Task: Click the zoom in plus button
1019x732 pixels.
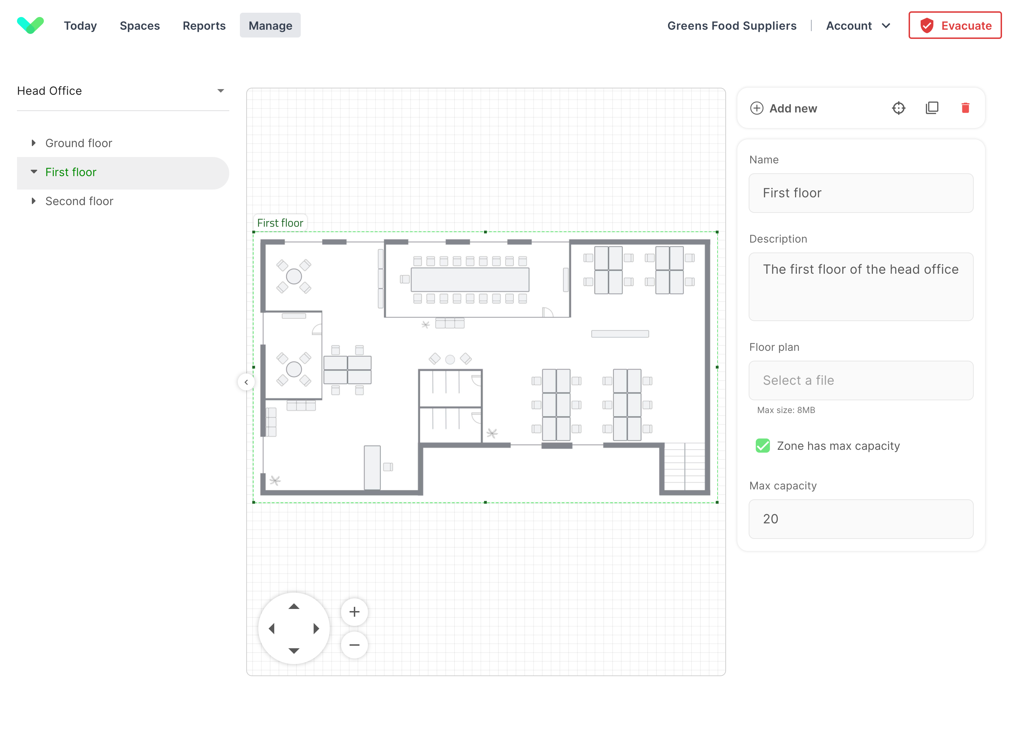Action: pos(355,612)
